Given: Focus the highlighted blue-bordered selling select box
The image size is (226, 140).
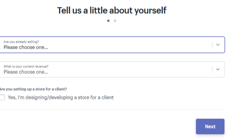Looking at the screenshot, I should pos(112,45).
